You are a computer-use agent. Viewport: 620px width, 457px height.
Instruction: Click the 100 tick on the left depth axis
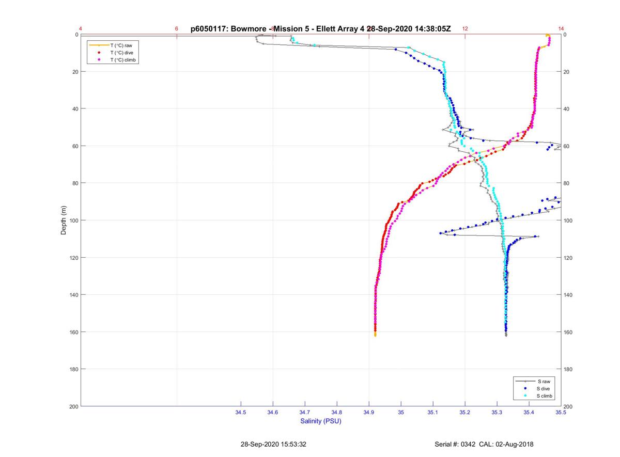pos(73,220)
